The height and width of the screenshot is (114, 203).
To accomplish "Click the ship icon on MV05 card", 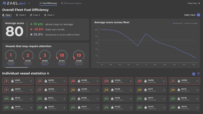I will 145,81.
